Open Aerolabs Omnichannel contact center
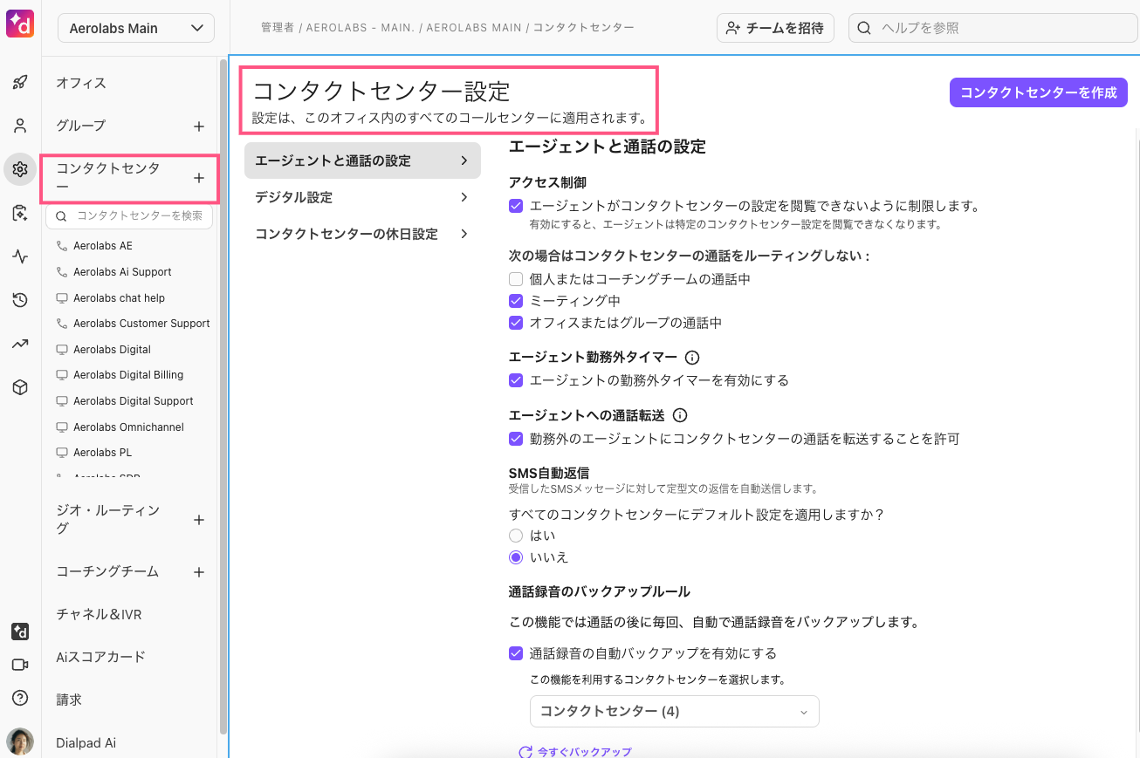Image resolution: width=1140 pixels, height=758 pixels. click(x=128, y=427)
